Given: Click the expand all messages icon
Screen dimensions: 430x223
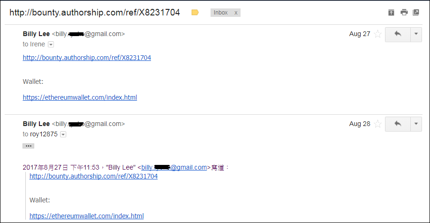Looking at the screenshot, I should [x=391, y=12].
